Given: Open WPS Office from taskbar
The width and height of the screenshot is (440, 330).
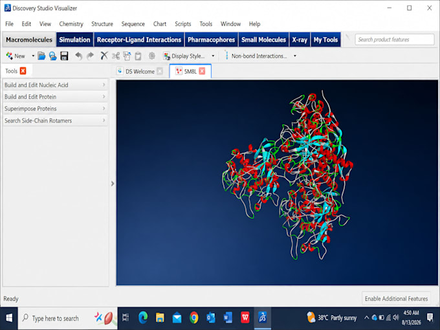Looking at the screenshot, I should point(245,318).
